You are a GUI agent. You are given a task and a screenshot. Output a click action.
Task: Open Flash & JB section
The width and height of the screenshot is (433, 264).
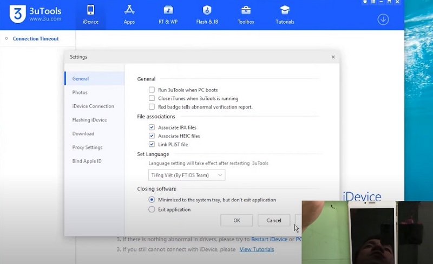click(x=207, y=15)
